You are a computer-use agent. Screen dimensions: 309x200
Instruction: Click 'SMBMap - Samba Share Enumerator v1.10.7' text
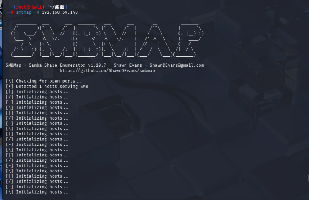(56, 65)
